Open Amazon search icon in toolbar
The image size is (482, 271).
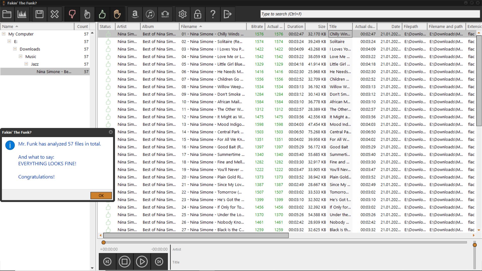tap(135, 14)
